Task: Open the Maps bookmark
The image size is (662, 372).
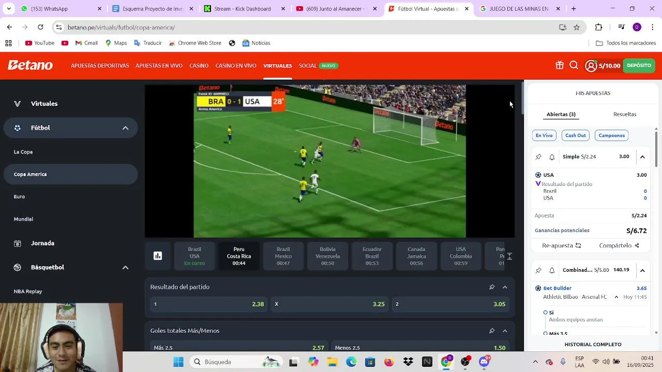Action: coord(116,43)
